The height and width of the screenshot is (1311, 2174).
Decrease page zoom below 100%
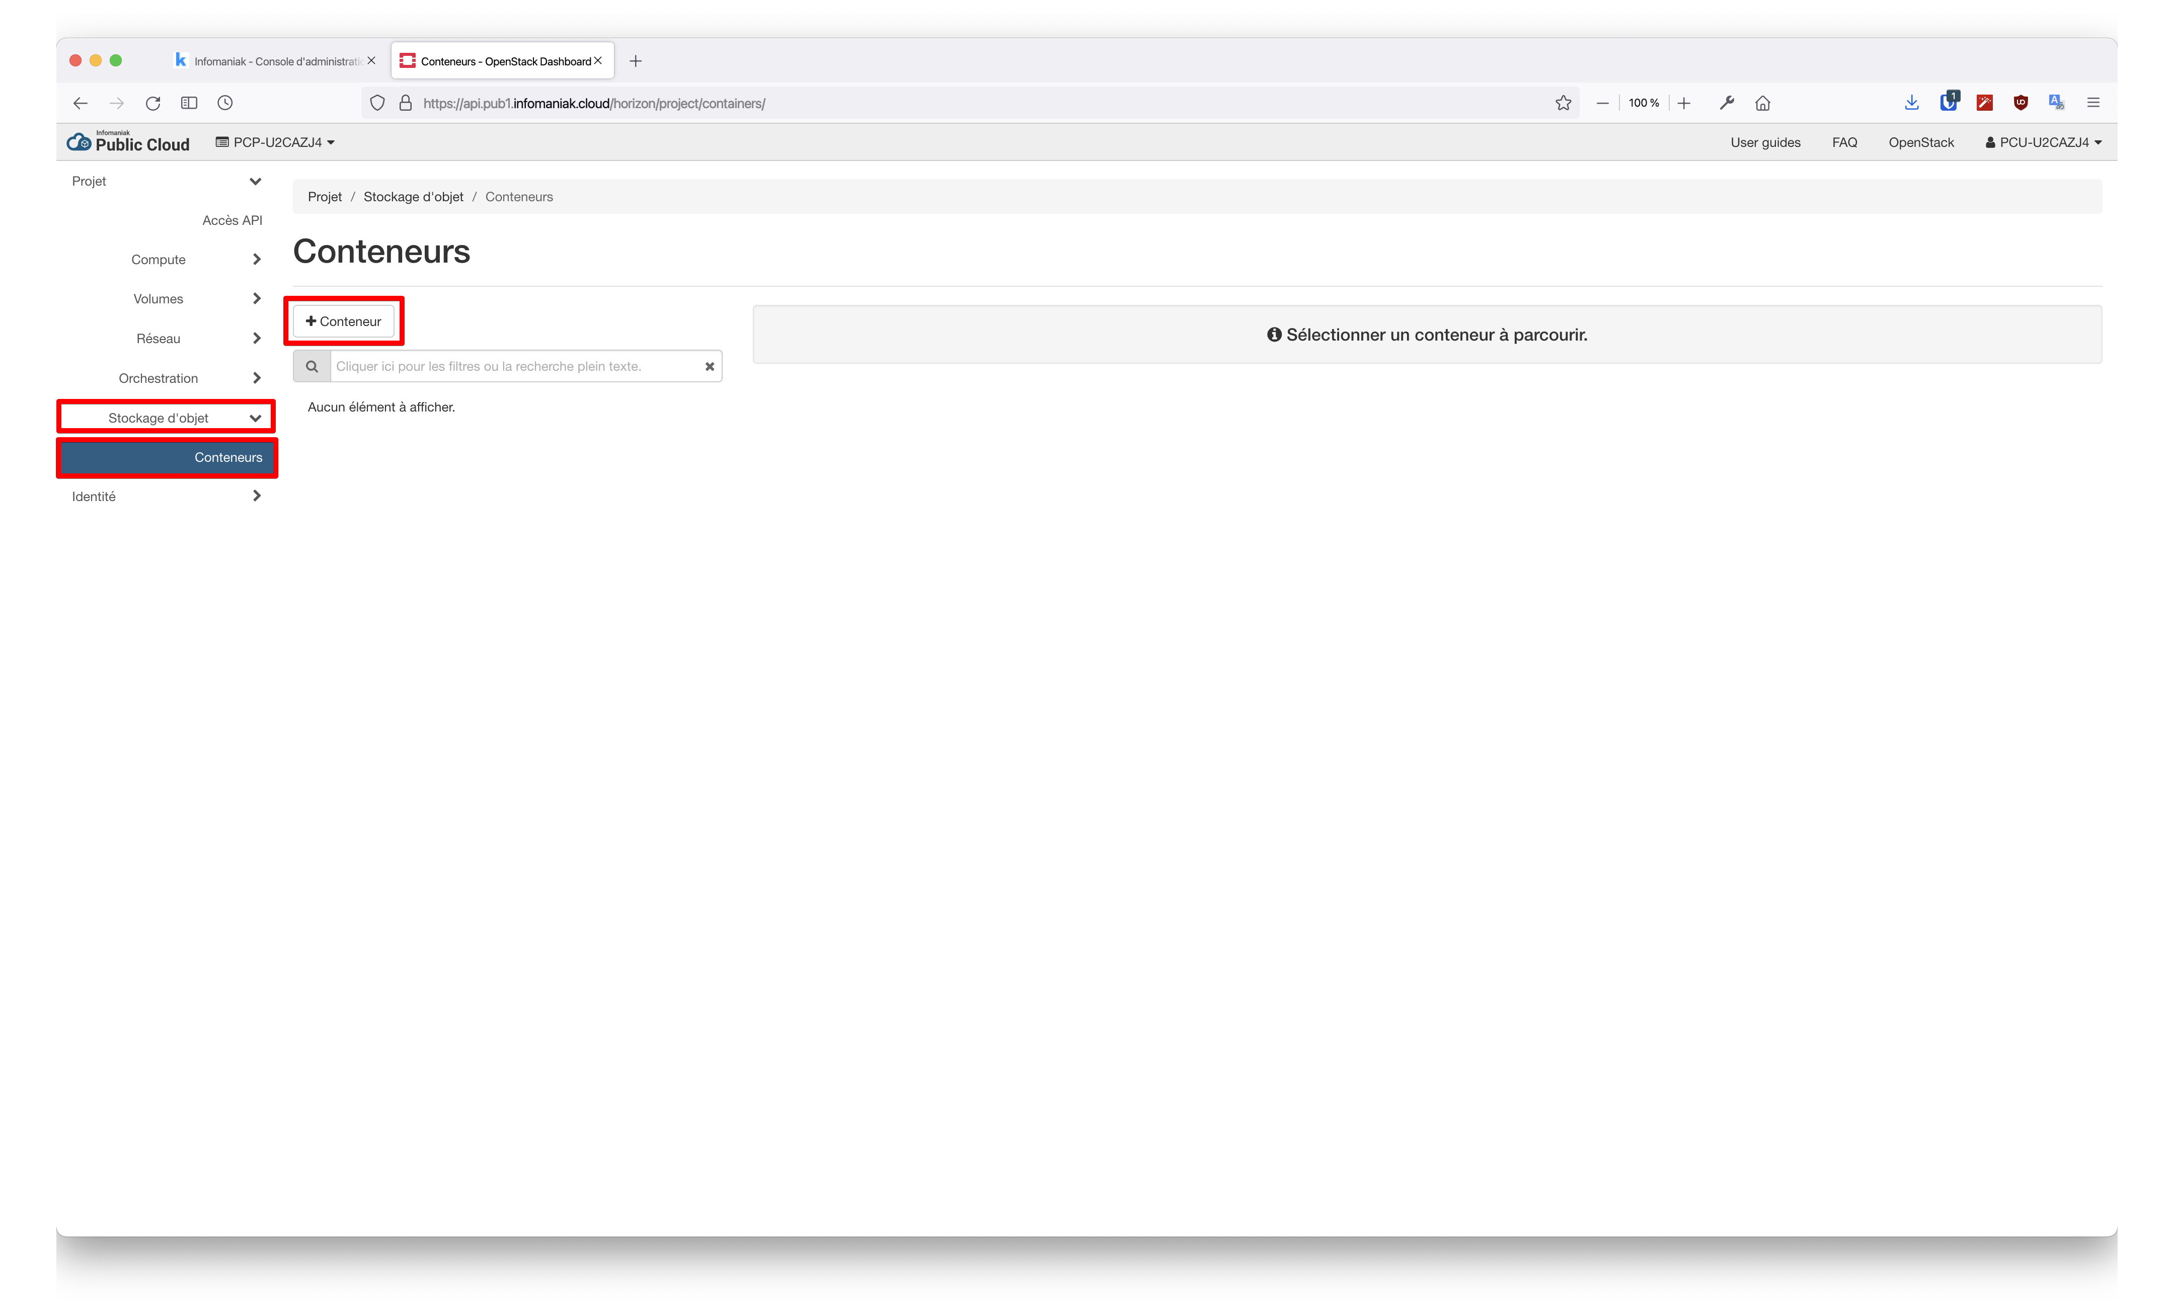(1602, 102)
